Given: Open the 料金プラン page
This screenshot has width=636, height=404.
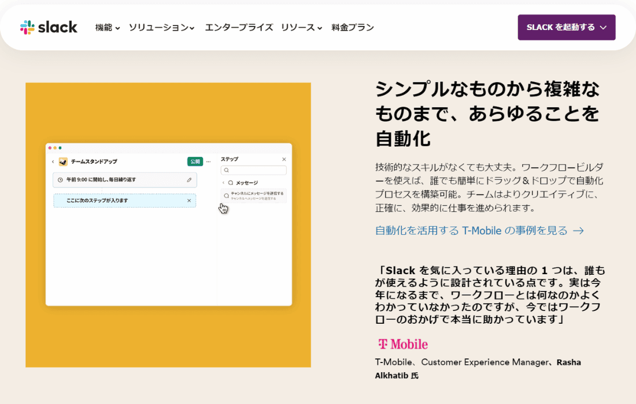Looking at the screenshot, I should pos(353,28).
